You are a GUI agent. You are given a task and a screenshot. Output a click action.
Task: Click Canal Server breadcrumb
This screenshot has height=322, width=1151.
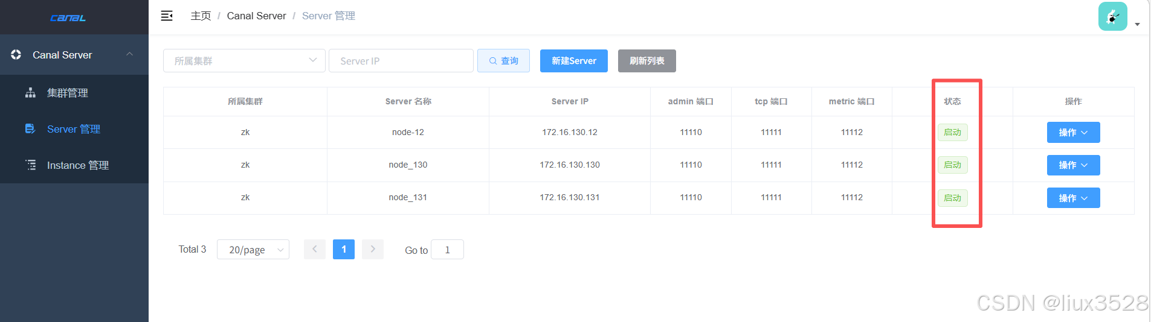pyautogui.click(x=256, y=16)
